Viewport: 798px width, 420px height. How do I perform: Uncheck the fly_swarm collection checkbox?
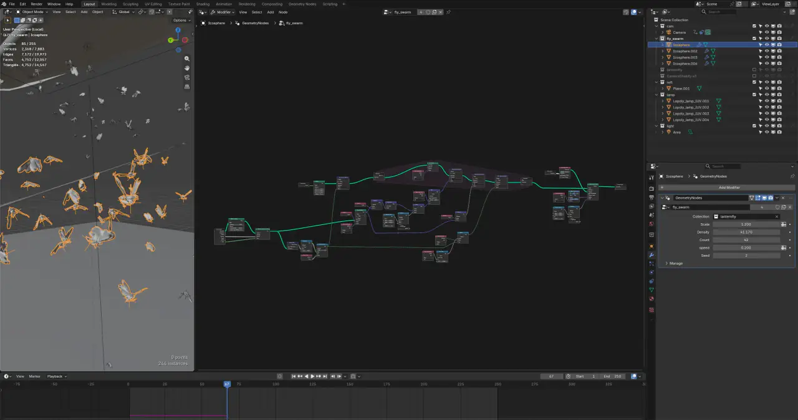[x=754, y=39]
